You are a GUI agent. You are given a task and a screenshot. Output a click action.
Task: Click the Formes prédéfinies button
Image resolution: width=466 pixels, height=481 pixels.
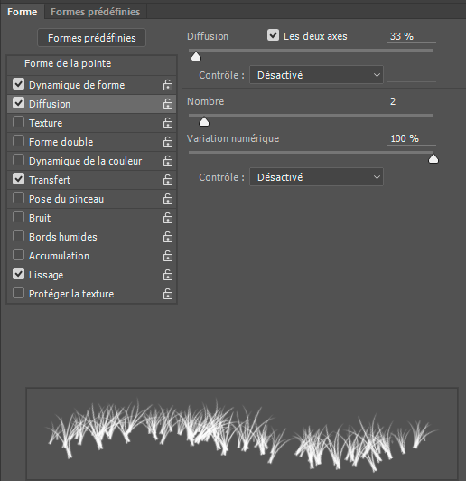(x=91, y=38)
